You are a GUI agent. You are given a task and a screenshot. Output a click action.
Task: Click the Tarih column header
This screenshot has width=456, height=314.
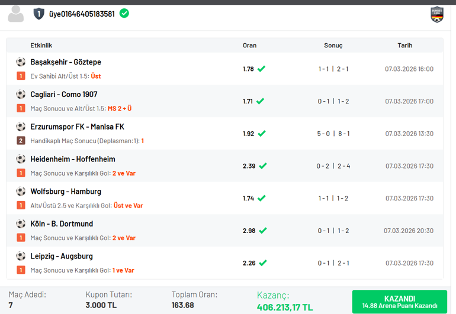tap(404, 46)
